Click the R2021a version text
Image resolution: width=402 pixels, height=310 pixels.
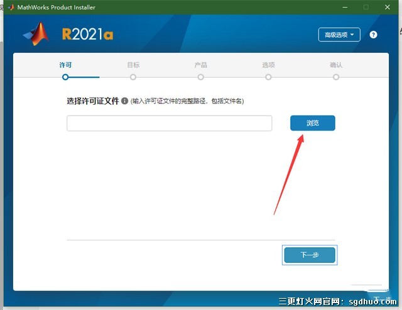point(88,34)
